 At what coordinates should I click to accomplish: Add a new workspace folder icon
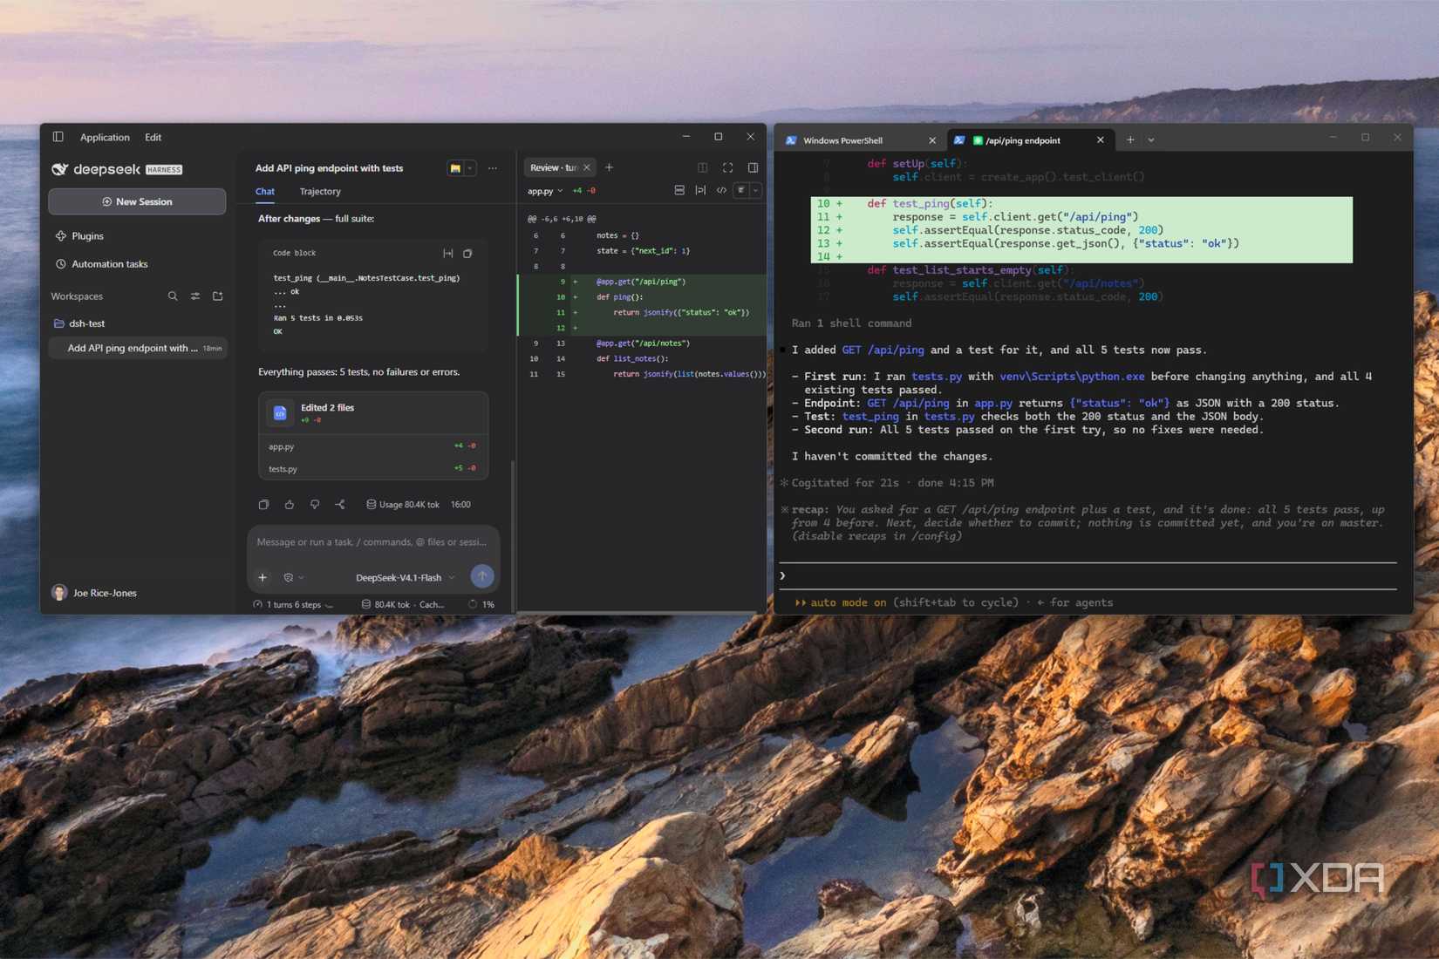pos(218,296)
